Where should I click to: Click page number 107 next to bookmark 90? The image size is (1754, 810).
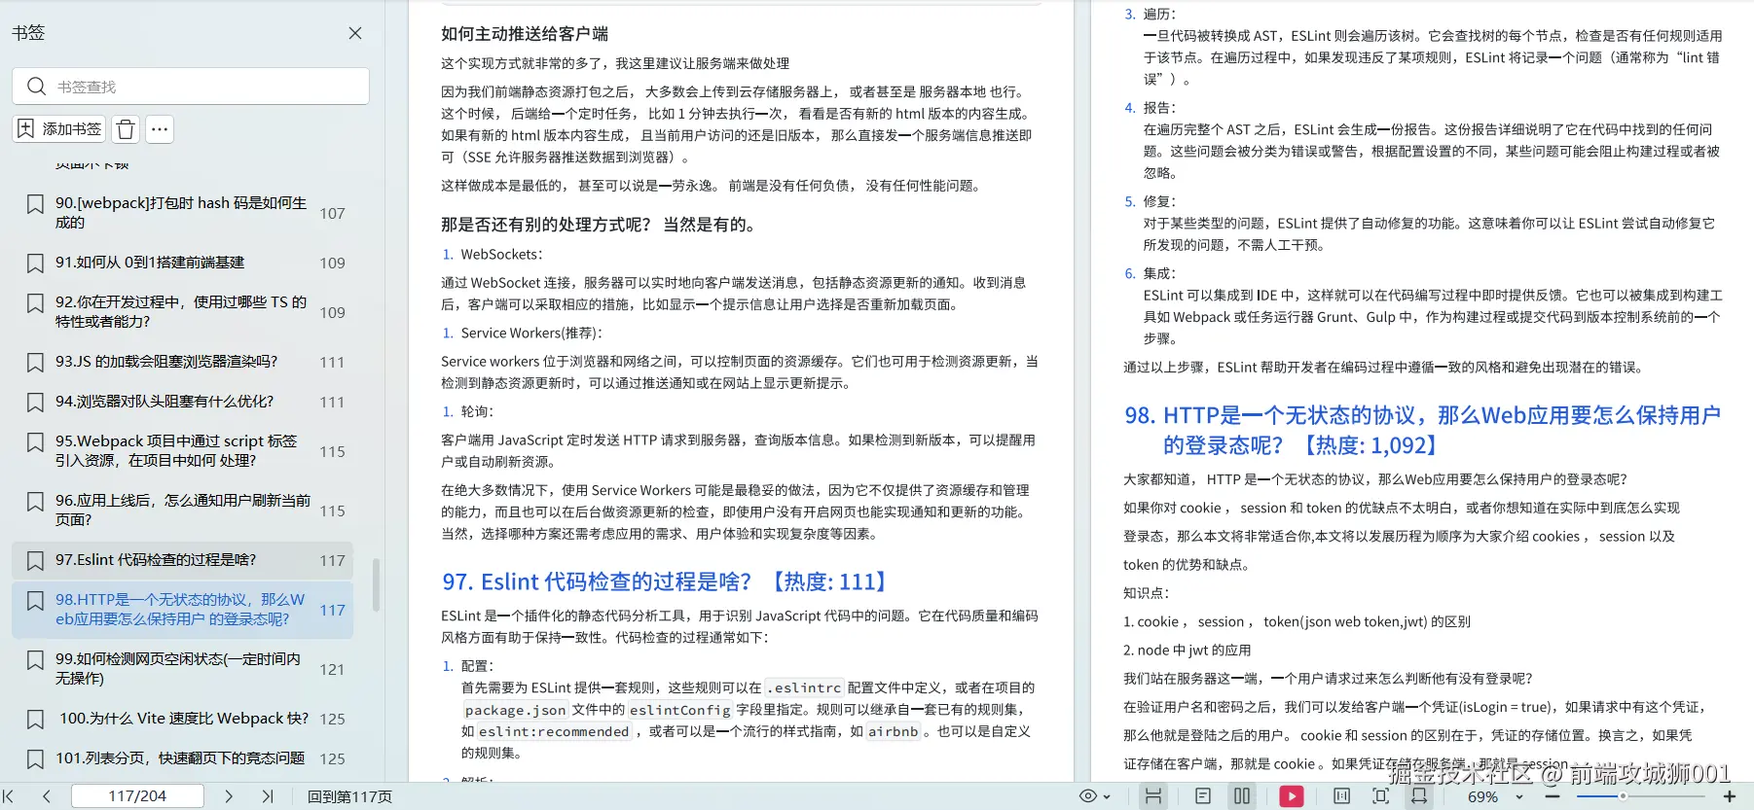pyautogui.click(x=332, y=213)
